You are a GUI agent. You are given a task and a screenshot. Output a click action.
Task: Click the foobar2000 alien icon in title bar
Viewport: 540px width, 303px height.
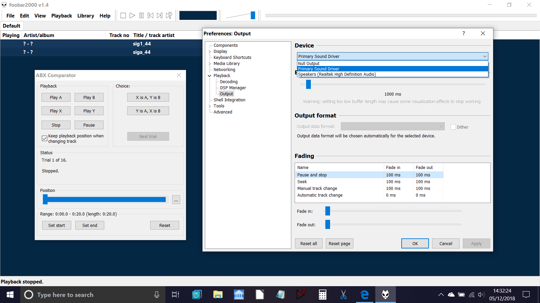pos(4,5)
